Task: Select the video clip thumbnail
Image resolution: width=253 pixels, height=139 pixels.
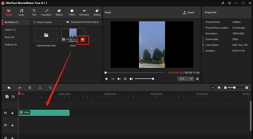Action: (x=73, y=35)
